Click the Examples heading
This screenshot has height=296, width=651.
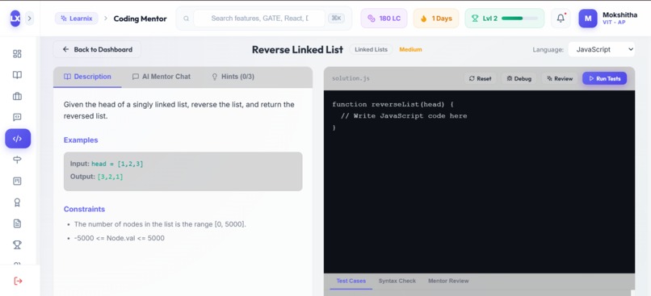coord(81,140)
